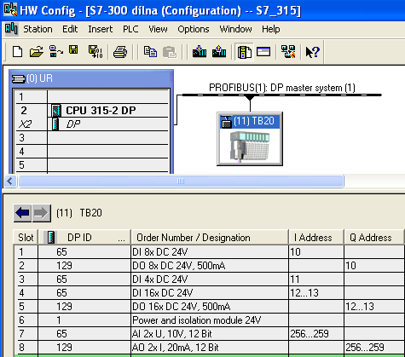Open the Help menu
Viewport: 405px width, 357px height.
pos(271,29)
